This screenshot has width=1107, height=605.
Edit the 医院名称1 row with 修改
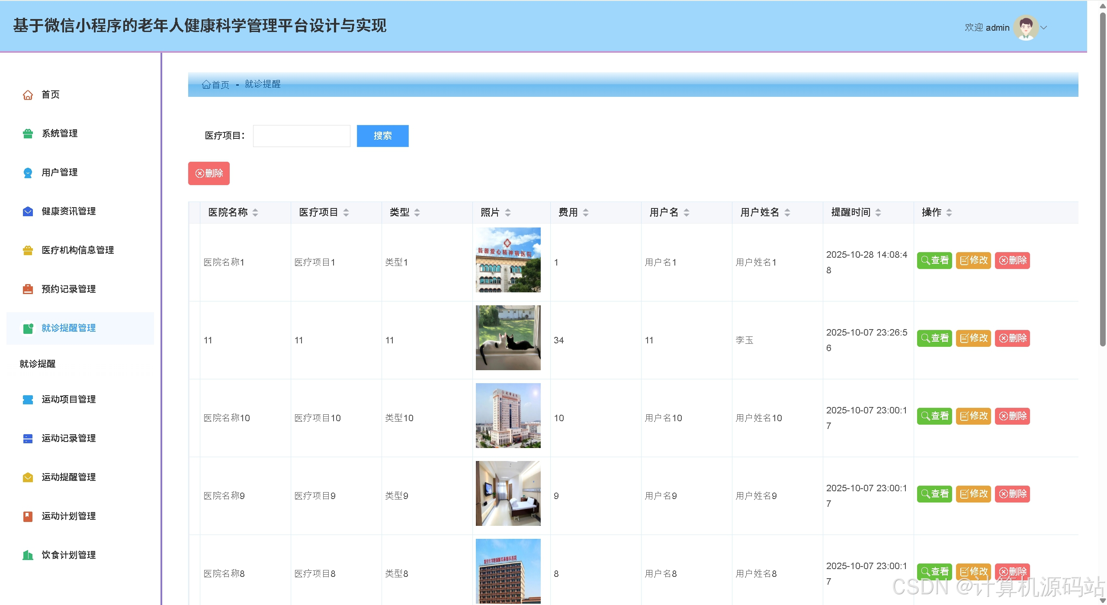(x=973, y=260)
